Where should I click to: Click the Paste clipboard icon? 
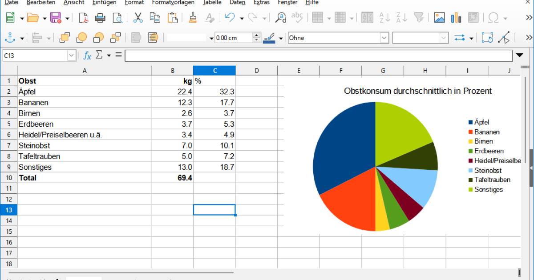coord(172,18)
